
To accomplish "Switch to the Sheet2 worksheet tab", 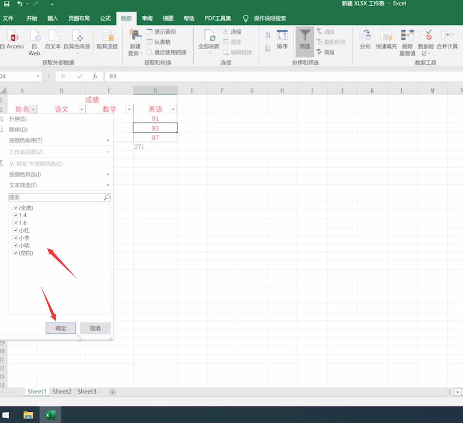I will (x=62, y=391).
